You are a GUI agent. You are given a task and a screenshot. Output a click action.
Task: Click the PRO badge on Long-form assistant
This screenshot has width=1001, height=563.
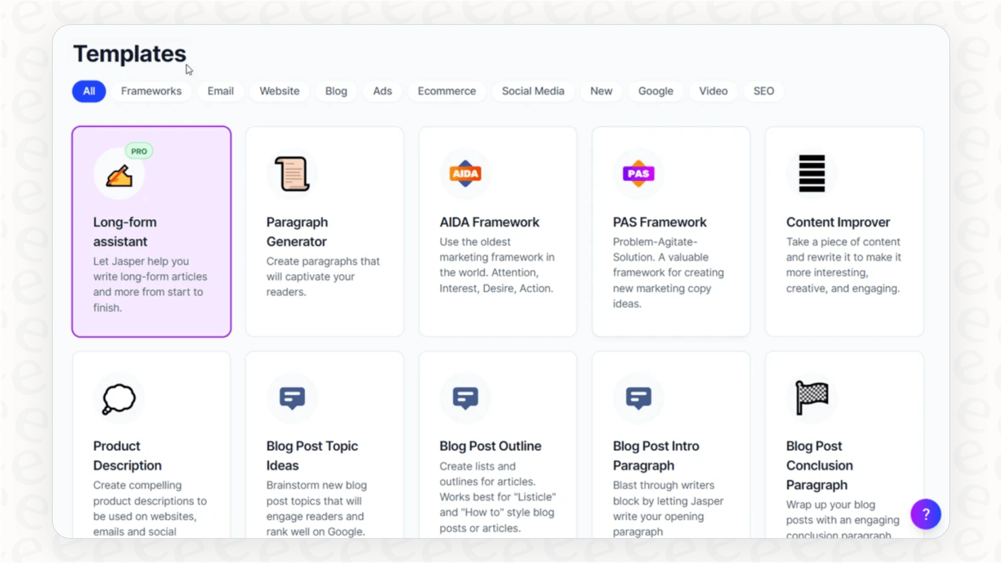pyautogui.click(x=138, y=151)
